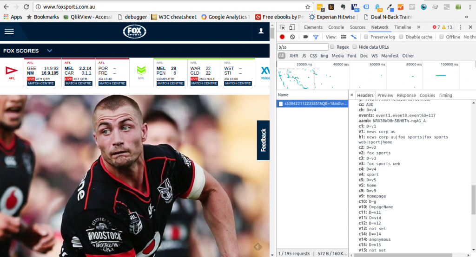476x257 pixels.
Task: Show All request types
Action: click(x=282, y=56)
